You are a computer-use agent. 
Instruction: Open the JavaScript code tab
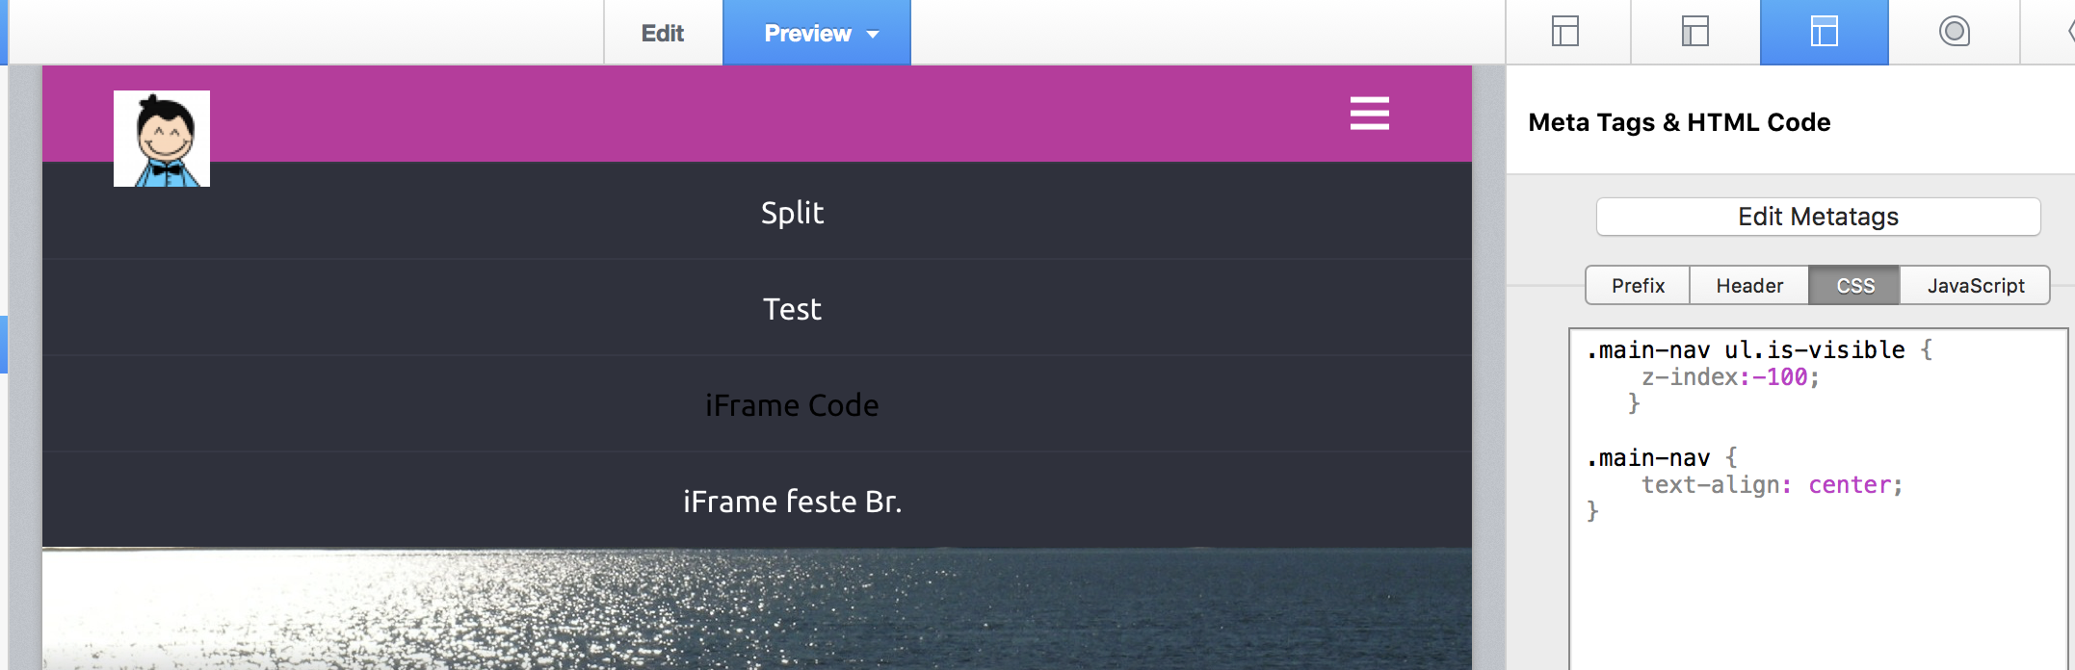click(x=1976, y=286)
